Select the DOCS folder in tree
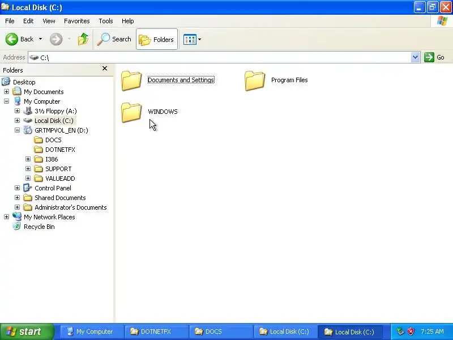Viewport: 453px width, 340px height. [x=53, y=140]
